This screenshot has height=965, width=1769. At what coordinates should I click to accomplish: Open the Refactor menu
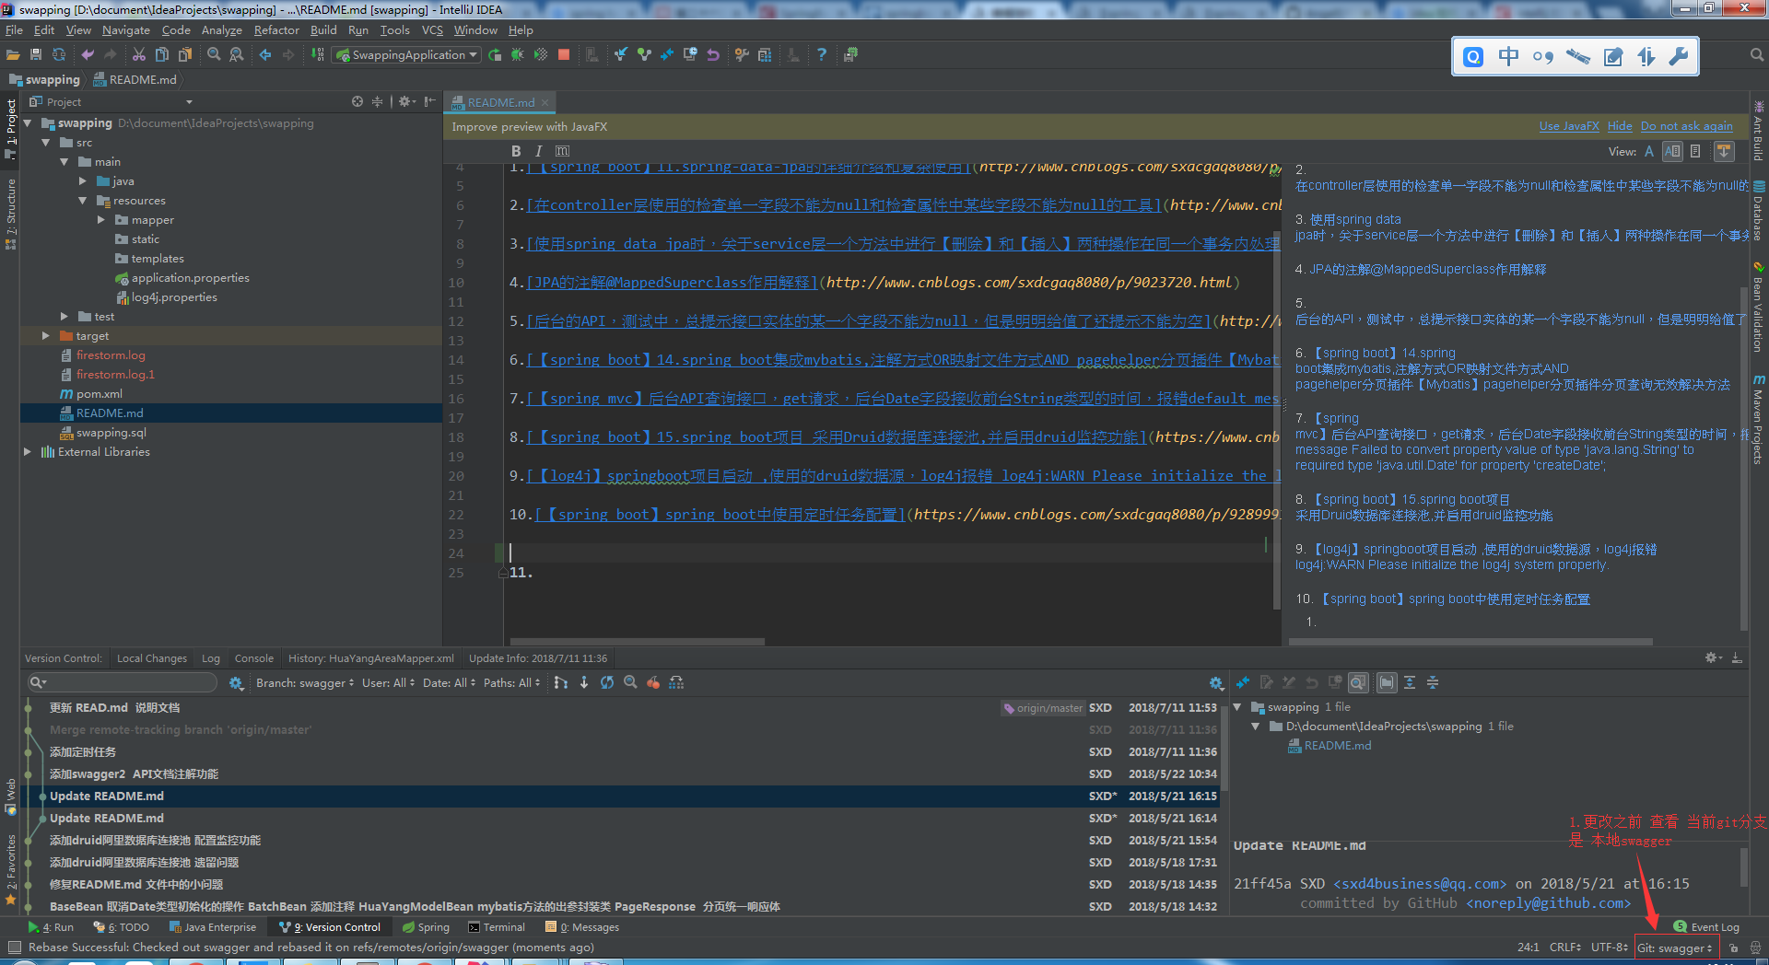click(x=276, y=30)
